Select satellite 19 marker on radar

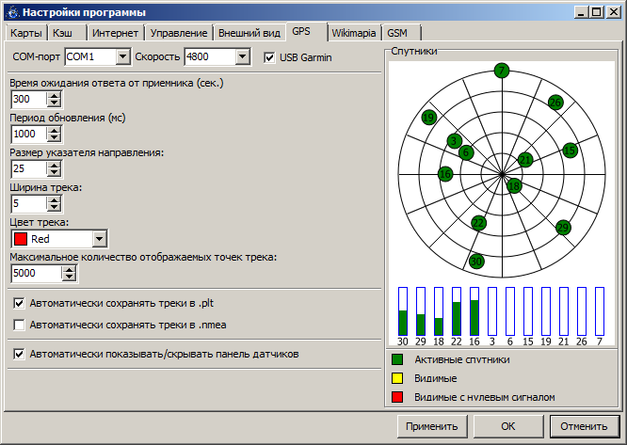pos(429,118)
